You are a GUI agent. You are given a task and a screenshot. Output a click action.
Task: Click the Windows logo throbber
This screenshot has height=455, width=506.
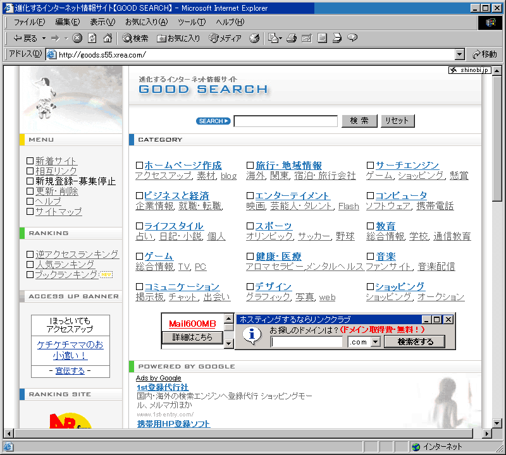pyautogui.click(x=490, y=23)
